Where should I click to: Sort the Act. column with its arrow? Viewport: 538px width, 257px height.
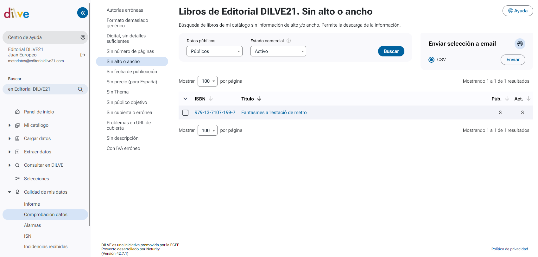[528, 99]
